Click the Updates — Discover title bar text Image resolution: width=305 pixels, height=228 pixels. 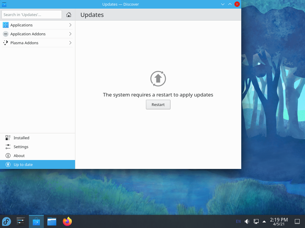click(121, 4)
